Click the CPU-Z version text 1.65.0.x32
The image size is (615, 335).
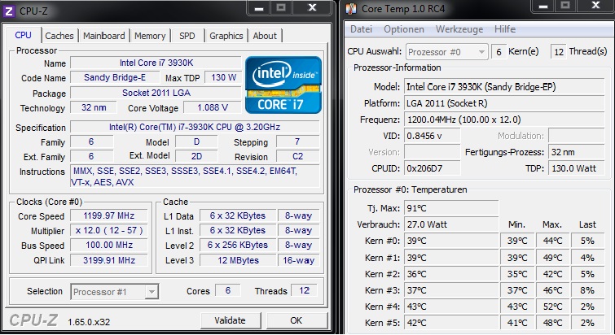[89, 322]
